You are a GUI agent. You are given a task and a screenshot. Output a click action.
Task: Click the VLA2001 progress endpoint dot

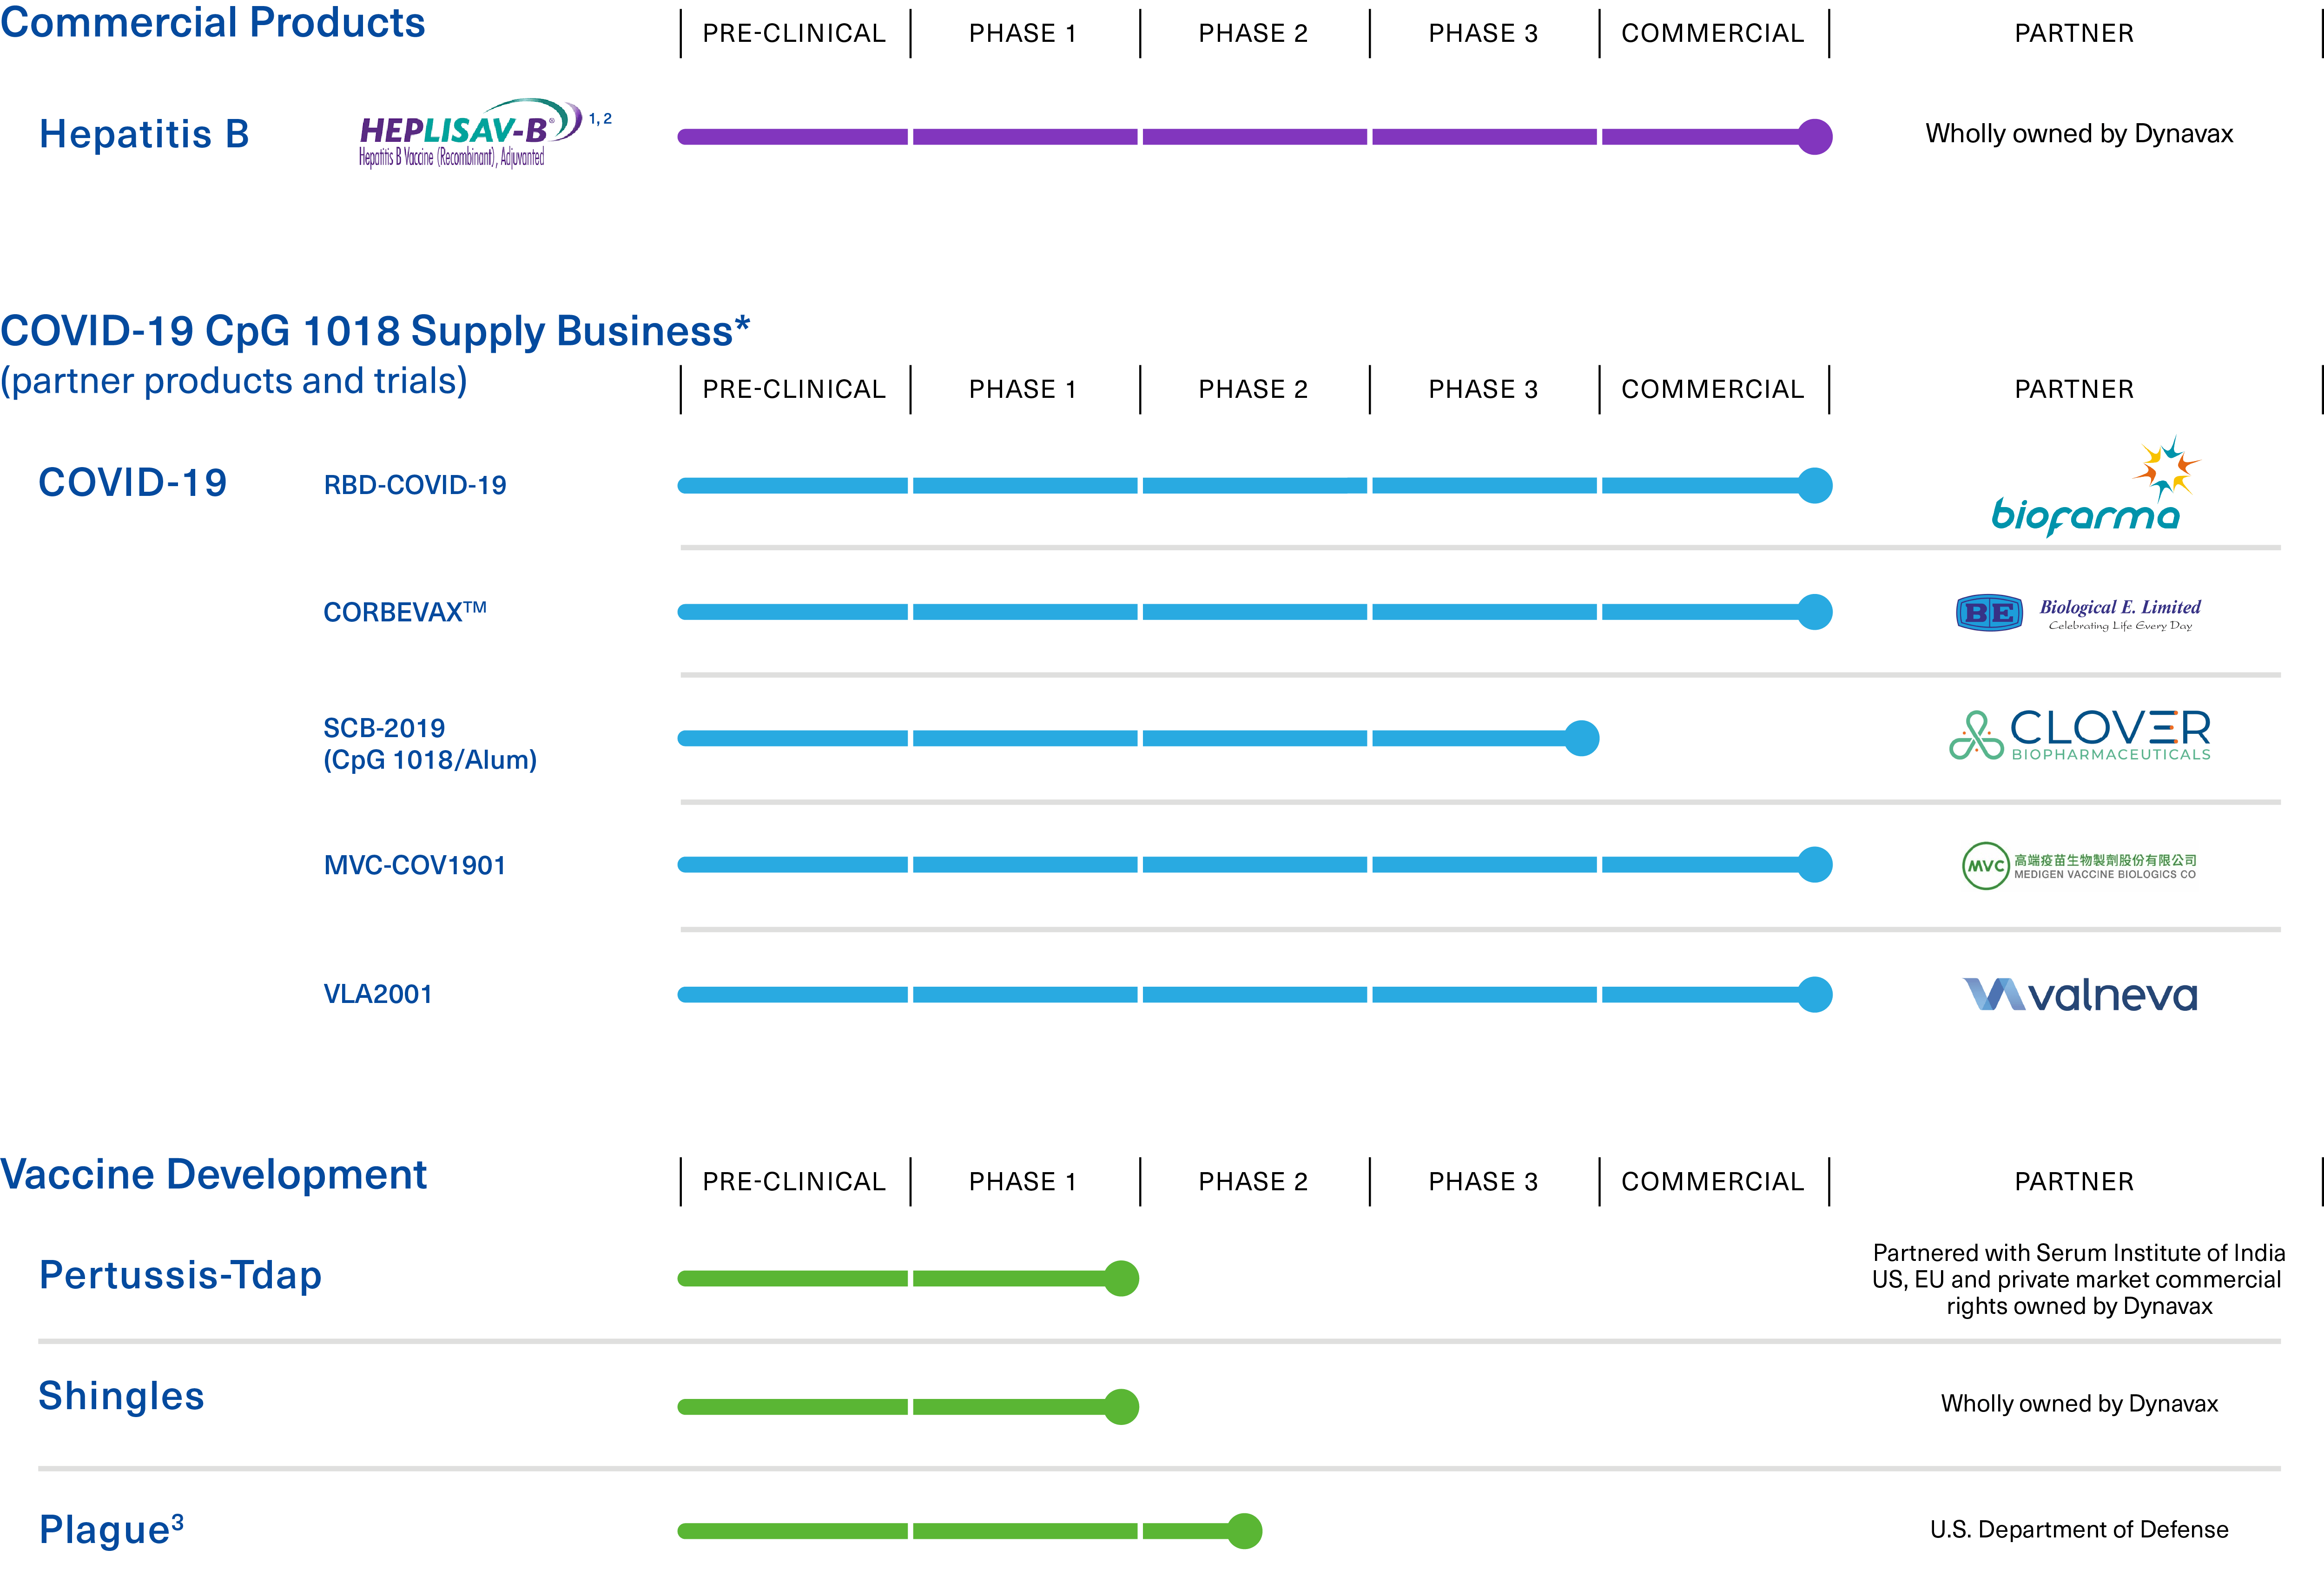pyautogui.click(x=1814, y=995)
